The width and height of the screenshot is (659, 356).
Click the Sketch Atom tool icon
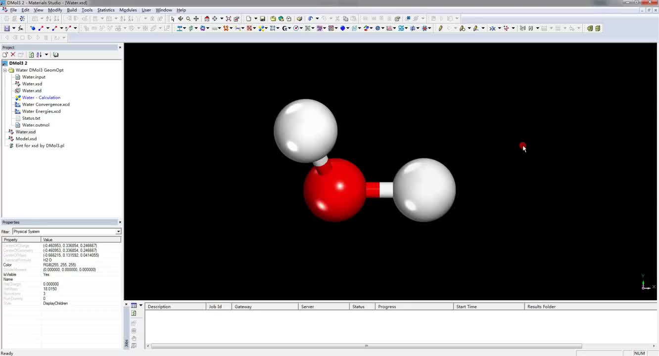[x=33, y=28]
